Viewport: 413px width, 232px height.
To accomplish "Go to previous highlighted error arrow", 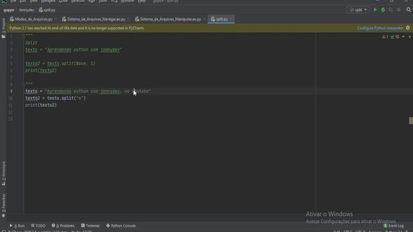I will coord(403,37).
